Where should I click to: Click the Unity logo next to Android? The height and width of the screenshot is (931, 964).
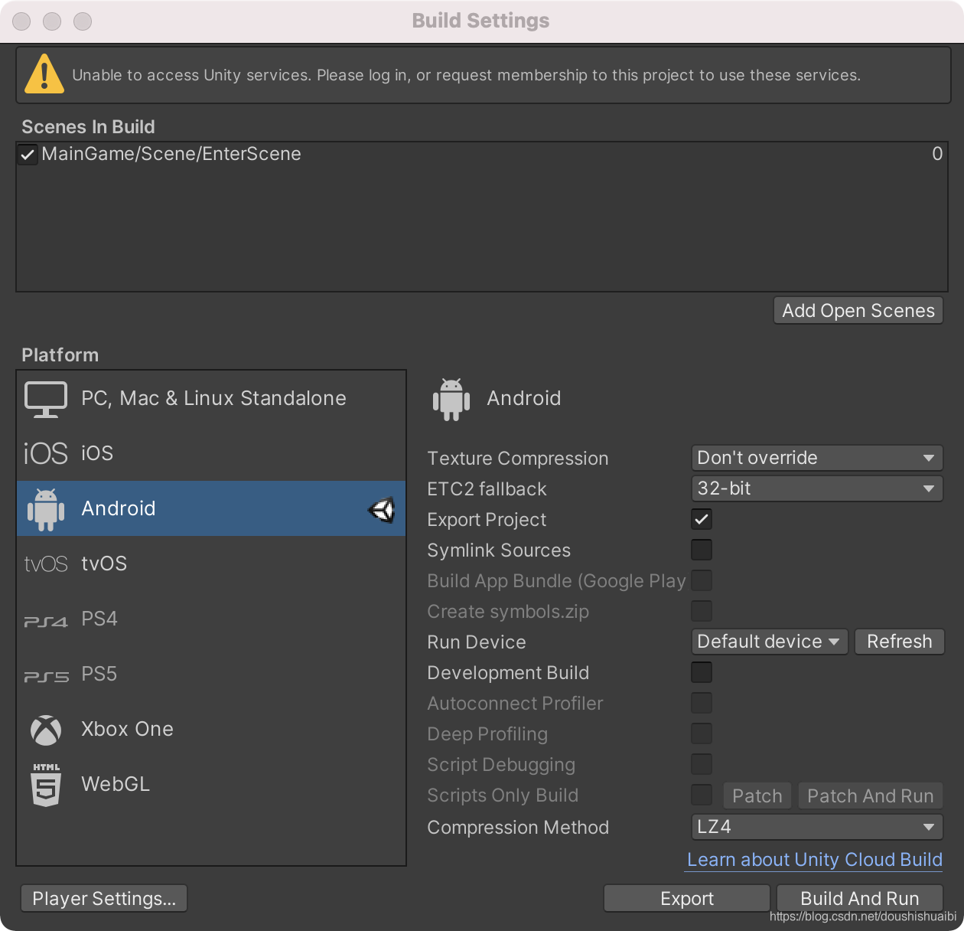(382, 509)
